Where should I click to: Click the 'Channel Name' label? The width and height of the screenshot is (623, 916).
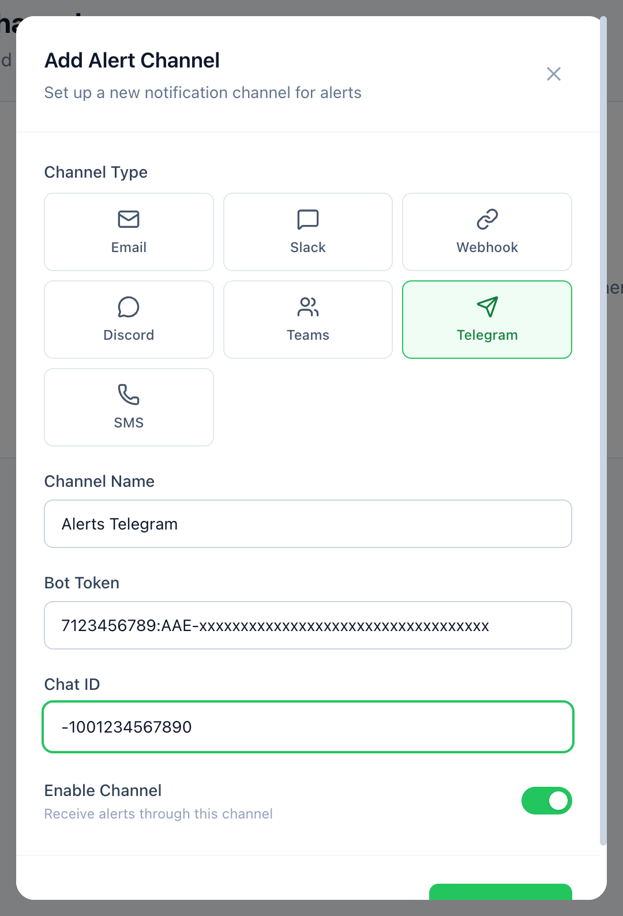tap(99, 481)
